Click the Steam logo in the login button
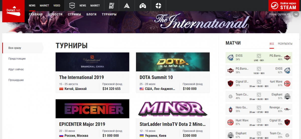 tap(274, 6)
